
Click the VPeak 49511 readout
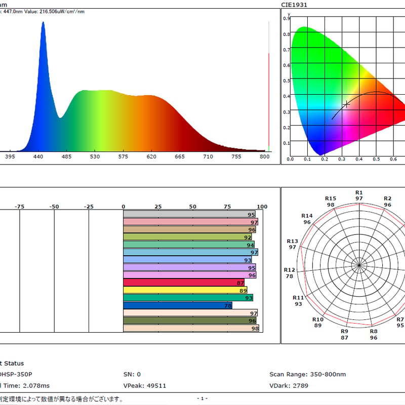click(145, 386)
